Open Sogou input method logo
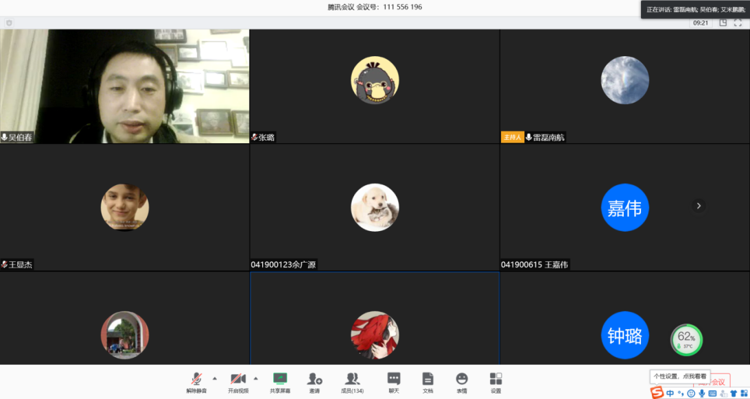750x399 pixels. [657, 393]
